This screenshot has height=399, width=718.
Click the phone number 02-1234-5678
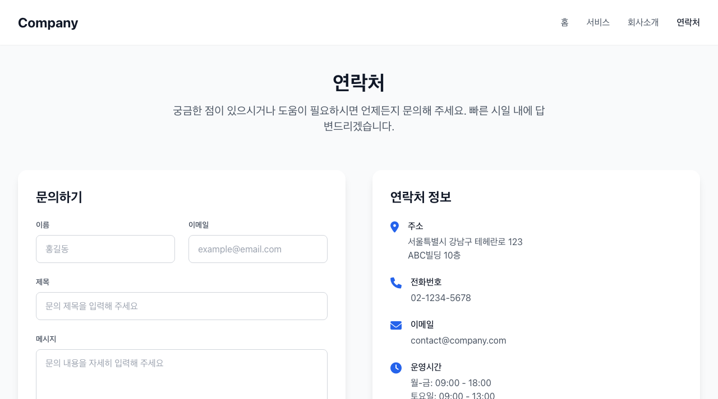coord(441,298)
